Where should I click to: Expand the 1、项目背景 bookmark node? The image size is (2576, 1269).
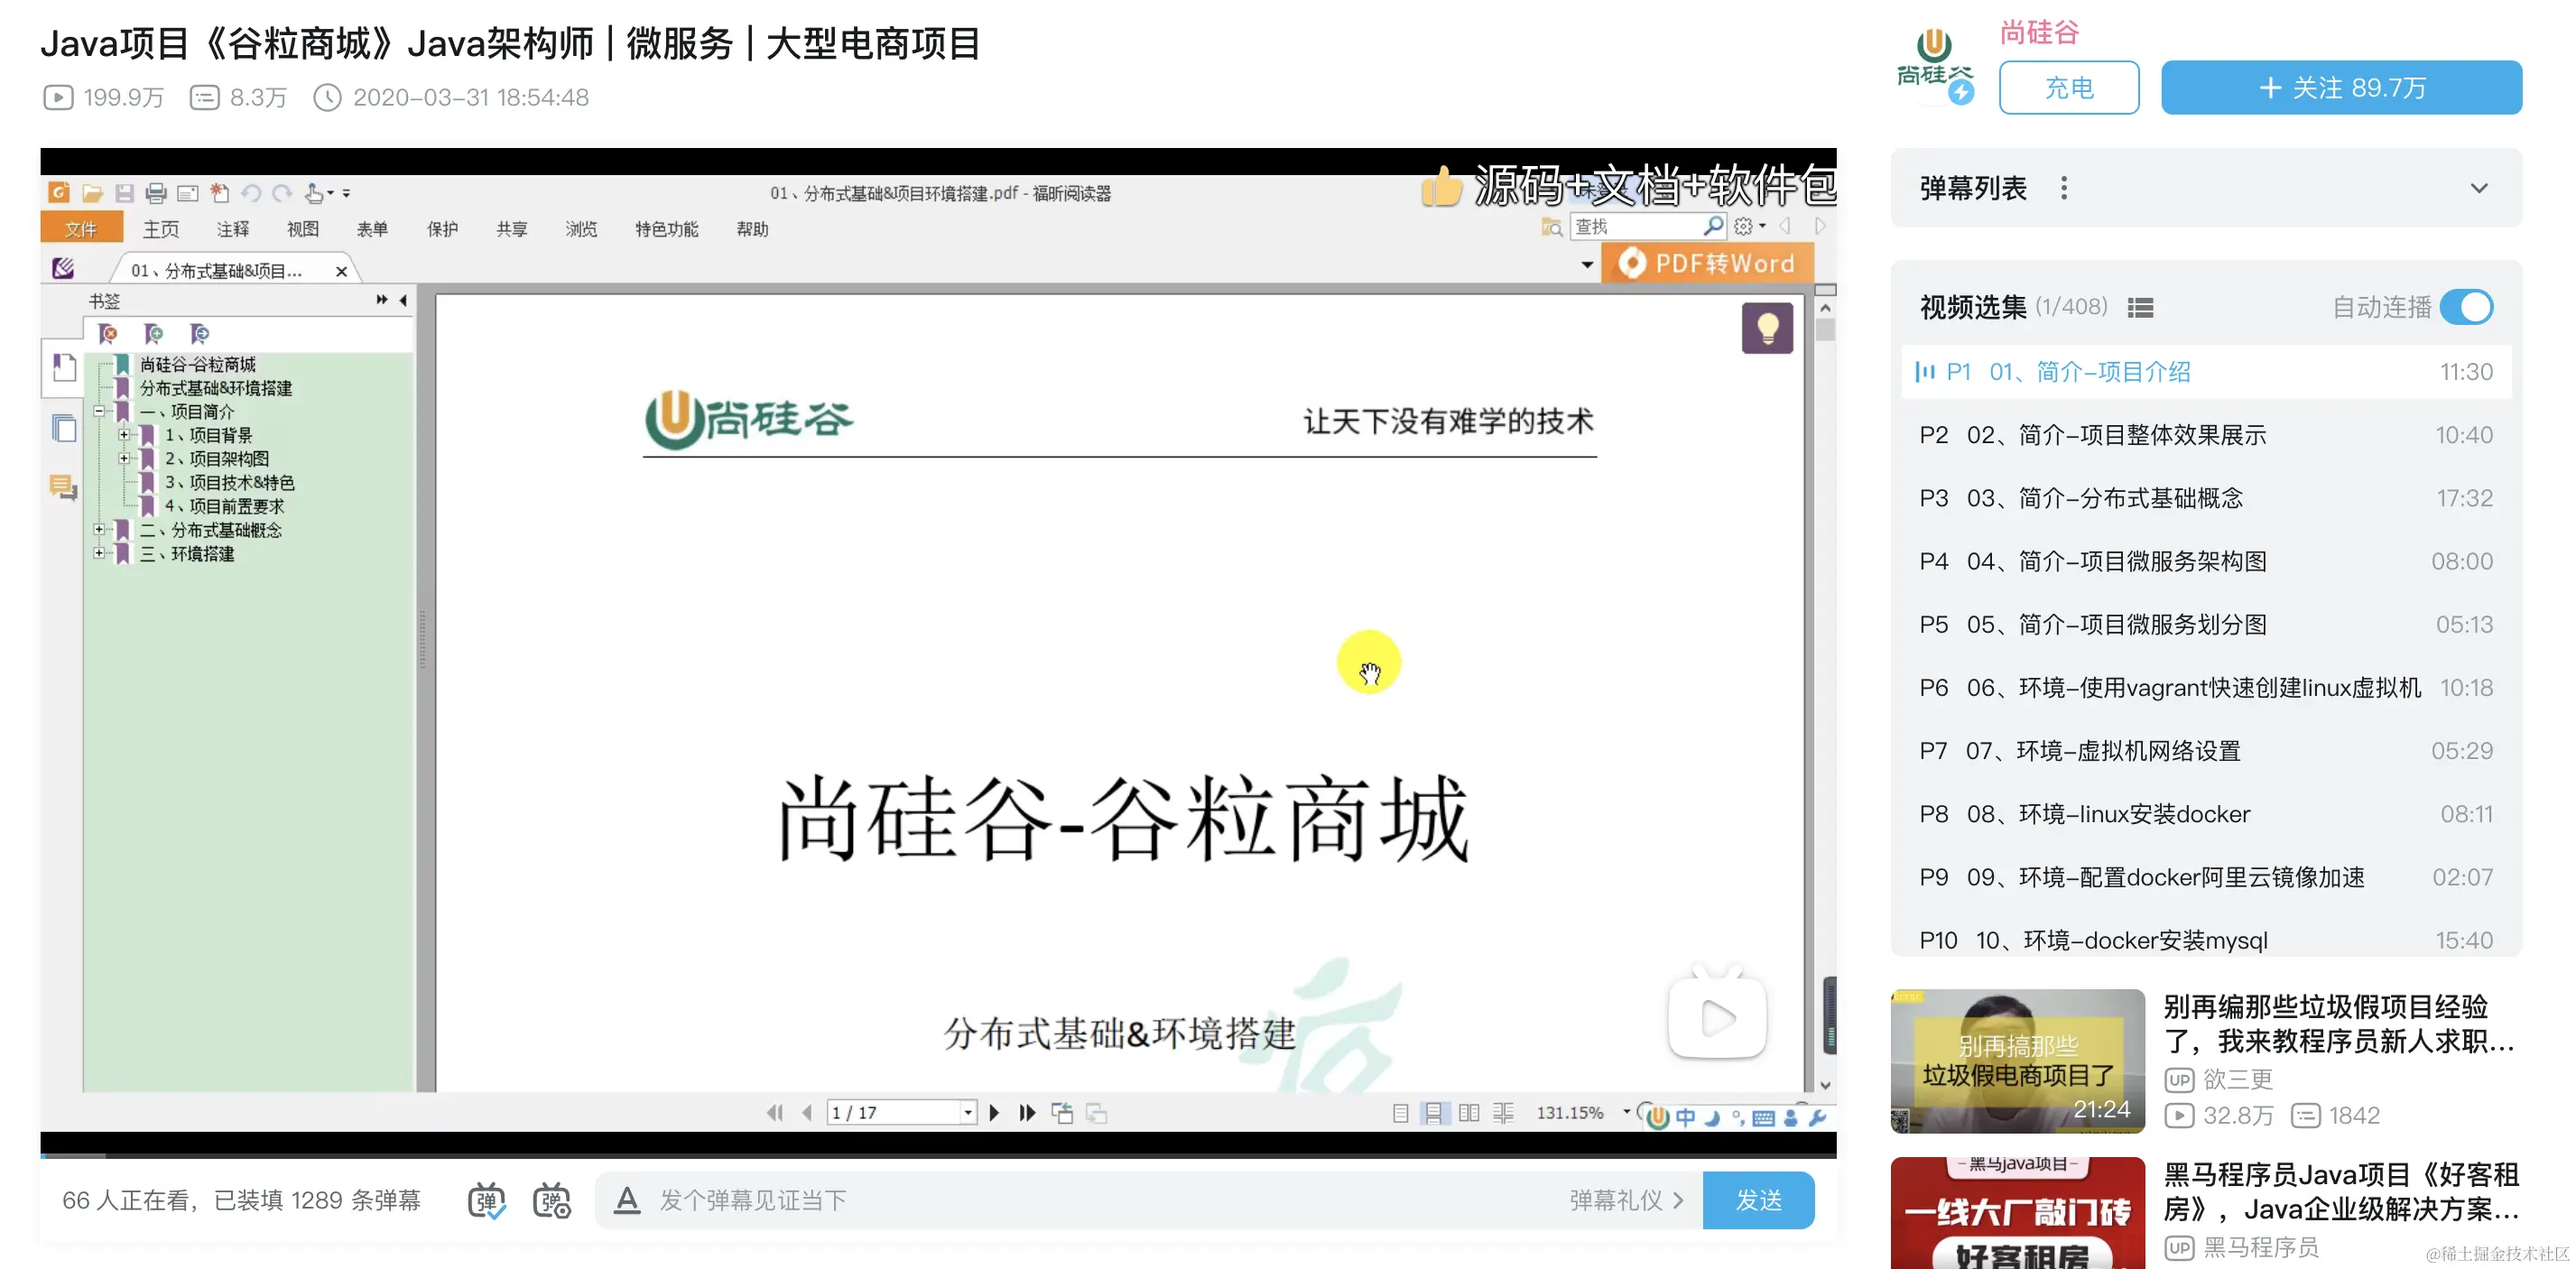(126, 434)
